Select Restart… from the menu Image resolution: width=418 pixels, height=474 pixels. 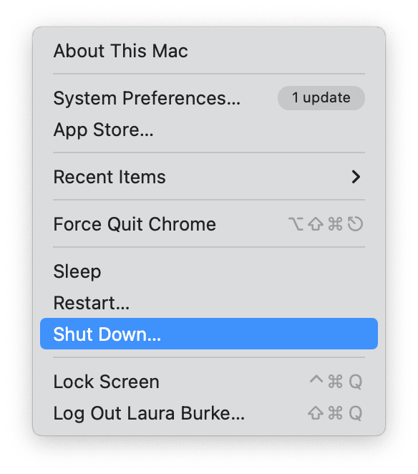(x=209, y=303)
